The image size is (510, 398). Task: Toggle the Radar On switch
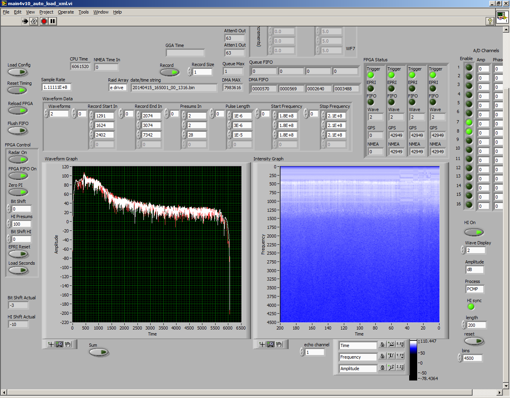(18, 160)
